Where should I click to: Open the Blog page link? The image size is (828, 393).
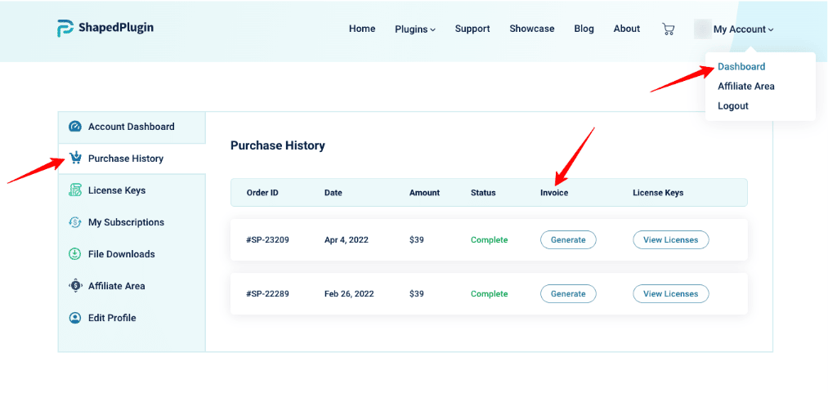pos(584,29)
